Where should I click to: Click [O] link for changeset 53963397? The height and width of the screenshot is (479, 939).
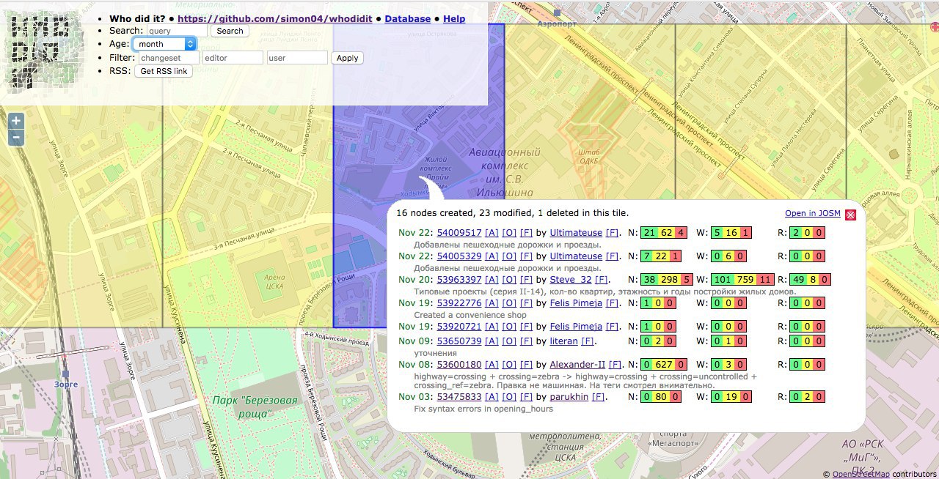pos(509,279)
